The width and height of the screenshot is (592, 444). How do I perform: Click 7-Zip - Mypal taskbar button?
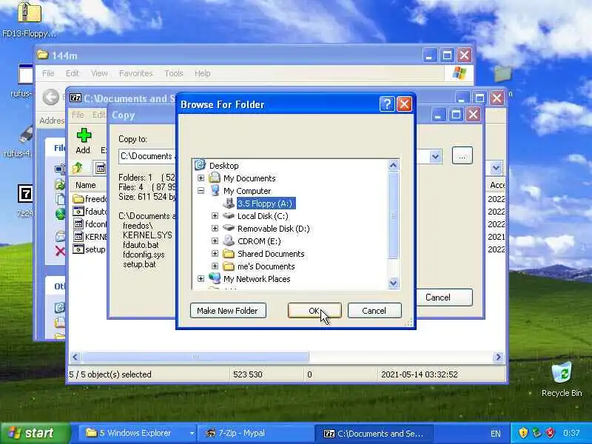[257, 433]
